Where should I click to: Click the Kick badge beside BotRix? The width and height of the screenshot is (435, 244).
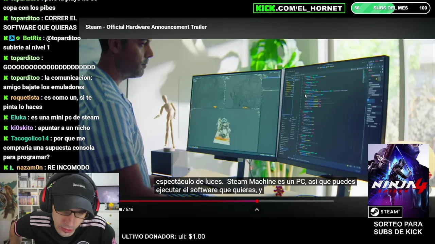click(x=6, y=38)
